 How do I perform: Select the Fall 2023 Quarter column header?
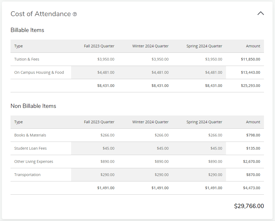click(x=99, y=46)
